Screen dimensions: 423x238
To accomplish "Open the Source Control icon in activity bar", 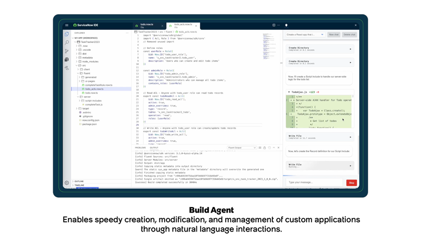I will pos(67,51).
